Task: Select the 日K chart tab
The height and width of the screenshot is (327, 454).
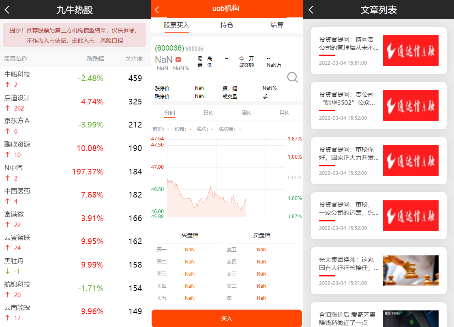Action: coord(208,113)
